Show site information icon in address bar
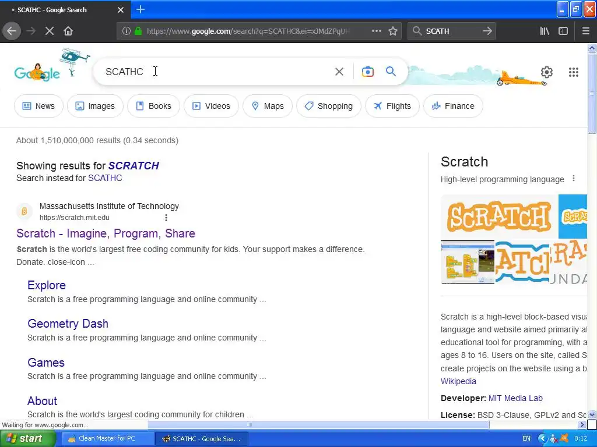The image size is (597, 447). coord(127,31)
